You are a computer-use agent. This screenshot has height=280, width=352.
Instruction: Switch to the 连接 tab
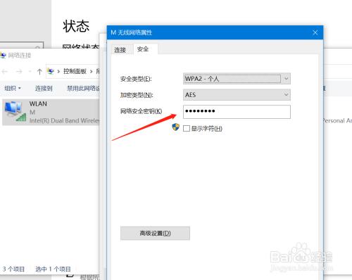[120, 50]
